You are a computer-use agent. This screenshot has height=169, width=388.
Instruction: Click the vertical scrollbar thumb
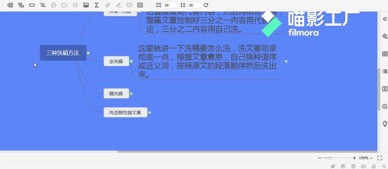(x=379, y=89)
